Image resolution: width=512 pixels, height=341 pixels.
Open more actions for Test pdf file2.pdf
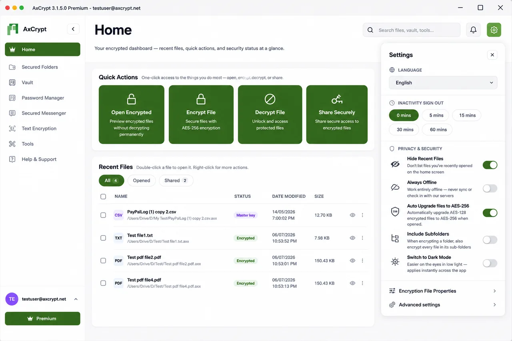362,261
